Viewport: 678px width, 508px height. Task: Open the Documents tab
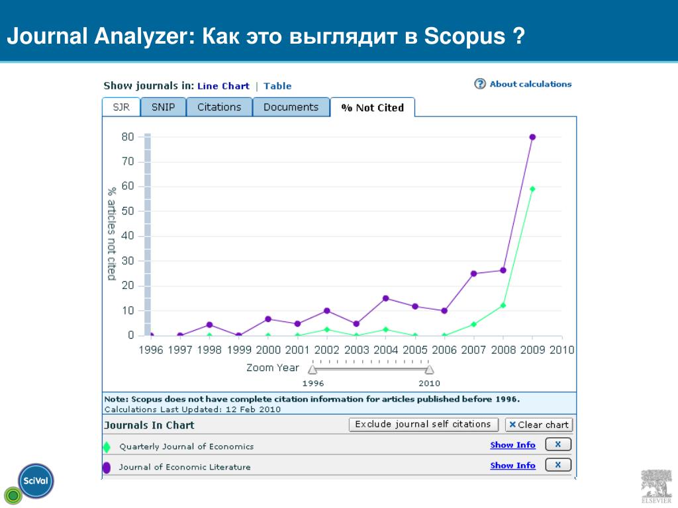tap(291, 107)
